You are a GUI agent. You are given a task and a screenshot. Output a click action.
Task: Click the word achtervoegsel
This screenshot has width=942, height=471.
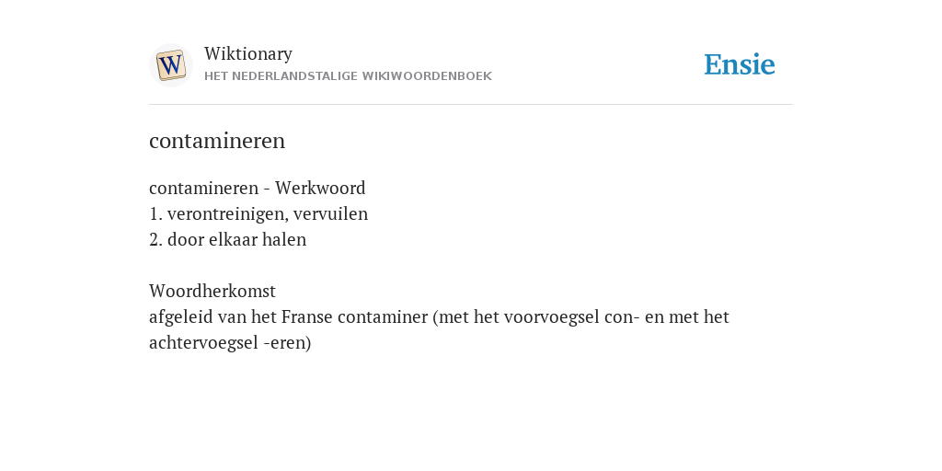(203, 343)
